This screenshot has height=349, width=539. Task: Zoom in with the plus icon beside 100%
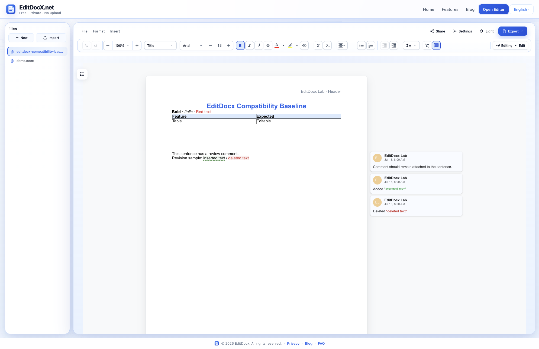(137, 45)
